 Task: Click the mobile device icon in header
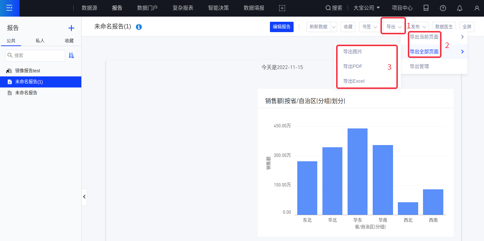(x=426, y=8)
